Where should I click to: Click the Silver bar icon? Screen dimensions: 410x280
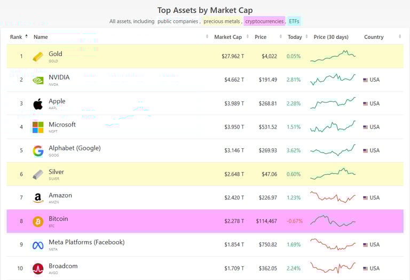coord(38,174)
